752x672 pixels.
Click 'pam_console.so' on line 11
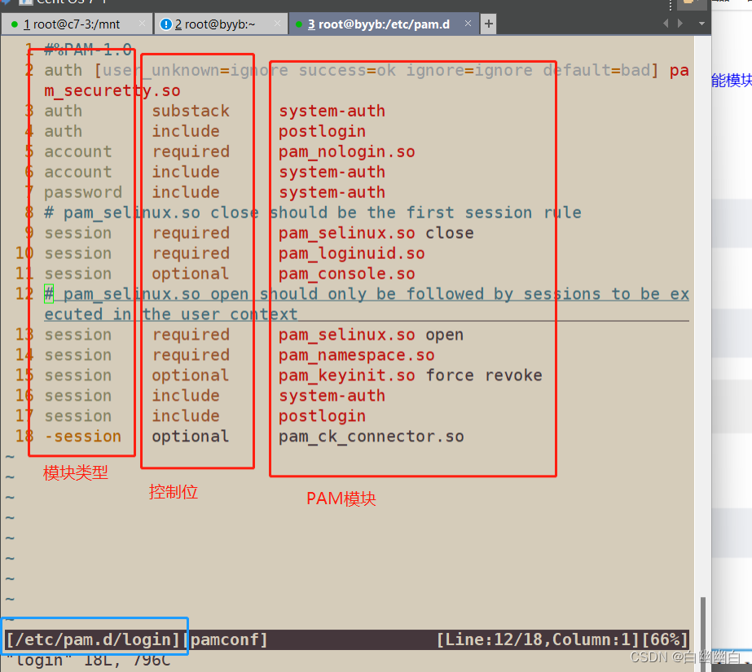click(347, 274)
